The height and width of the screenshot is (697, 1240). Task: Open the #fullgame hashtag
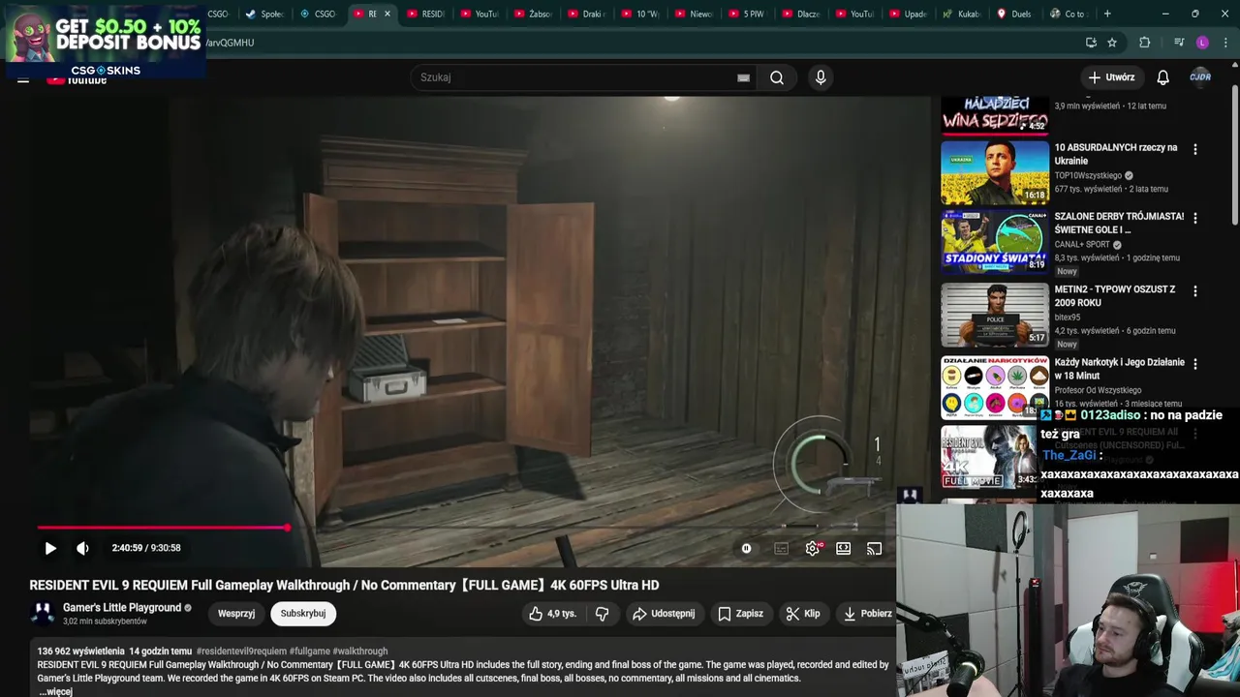pos(309,652)
